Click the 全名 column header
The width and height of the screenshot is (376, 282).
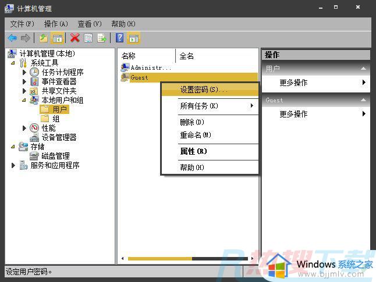[217, 56]
